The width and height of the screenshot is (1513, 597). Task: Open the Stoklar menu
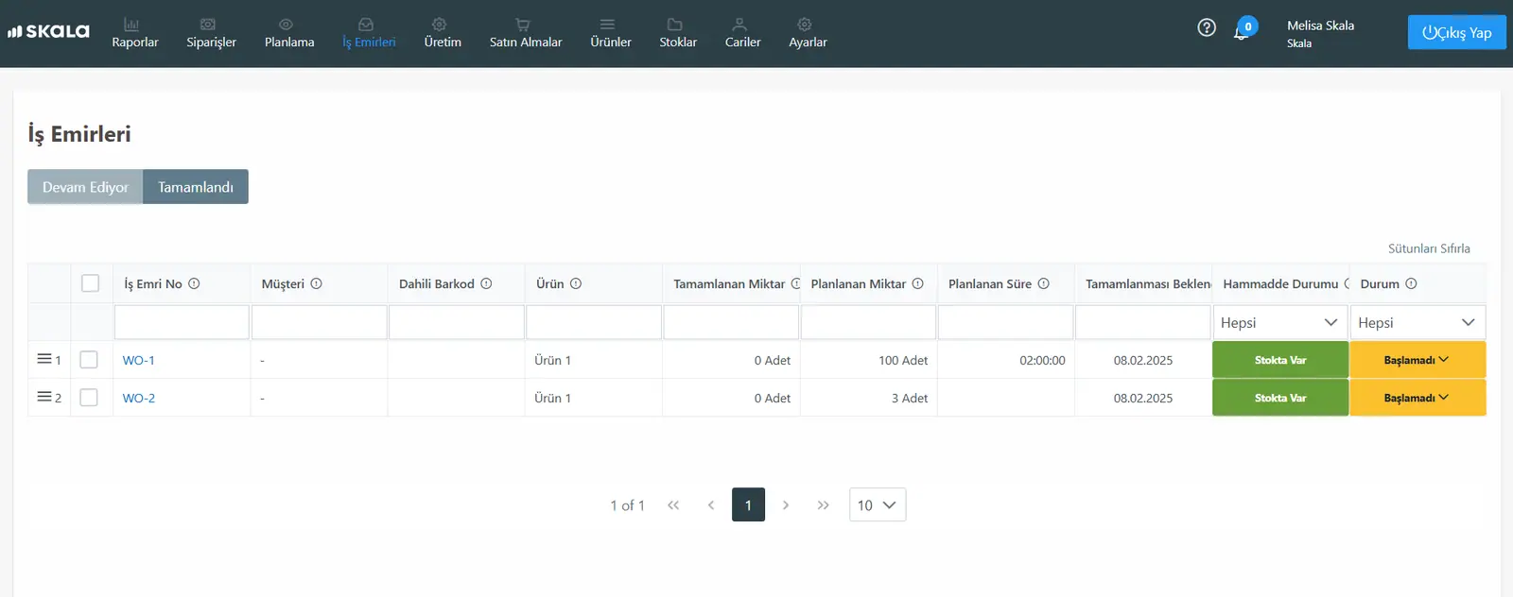click(x=678, y=33)
